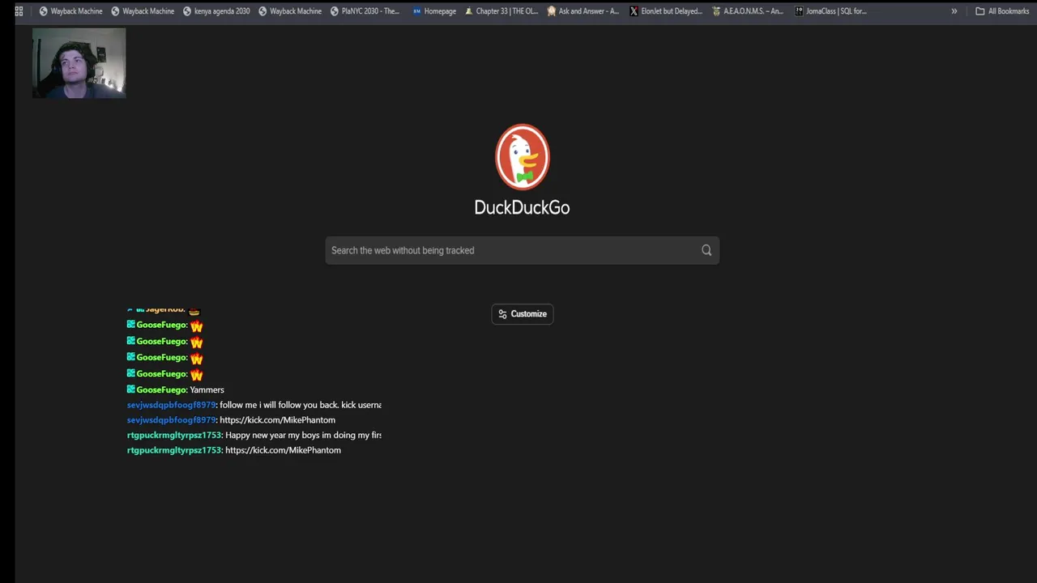The height and width of the screenshot is (583, 1037).
Task: Open the 'Chapter 33 | THE OL...' bookmark
Action: click(501, 11)
